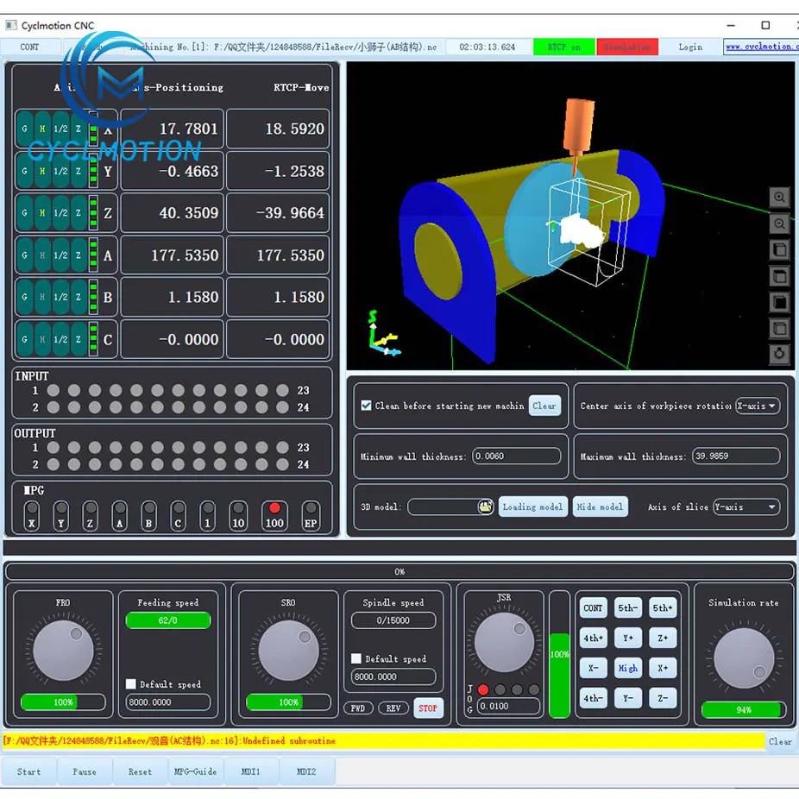Screen dimensions: 799x799
Task: Click the Z zero button in A axis row
Action: tap(79, 255)
